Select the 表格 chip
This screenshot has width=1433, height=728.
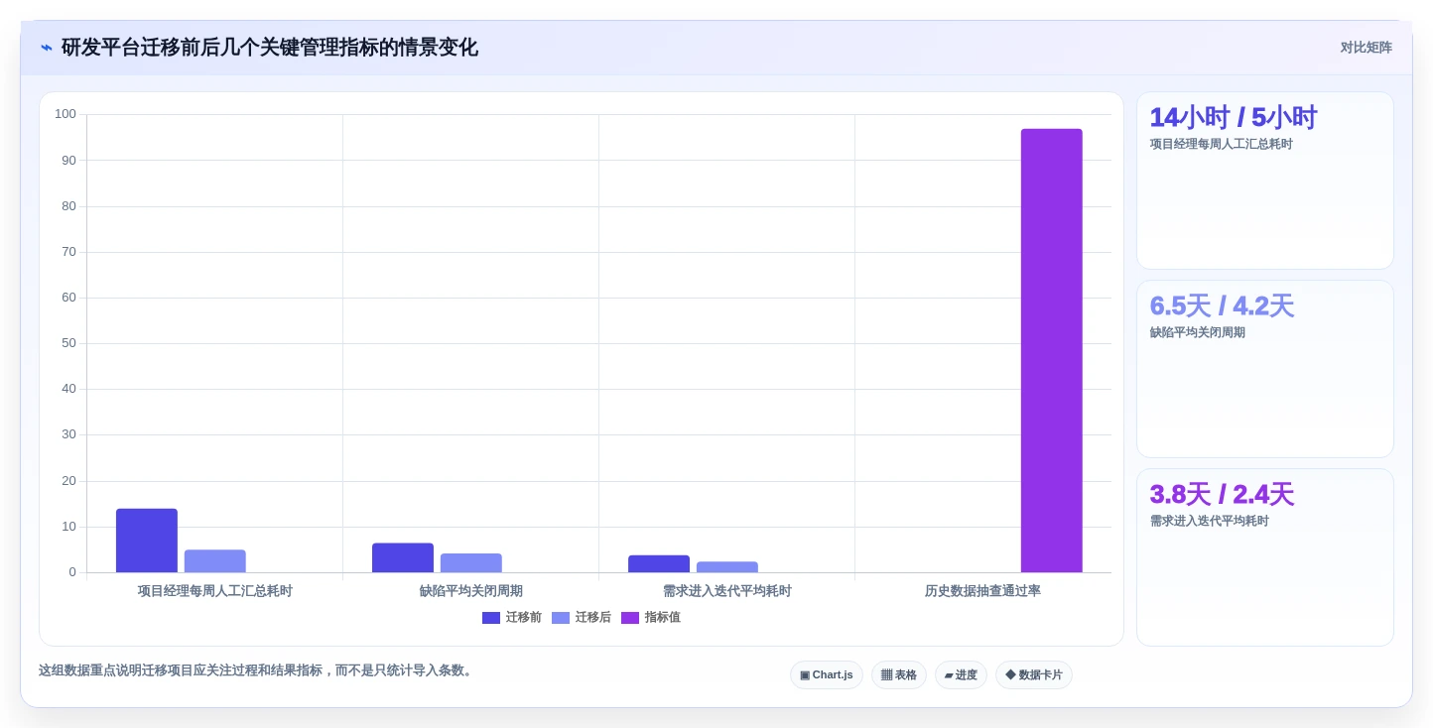[899, 674]
